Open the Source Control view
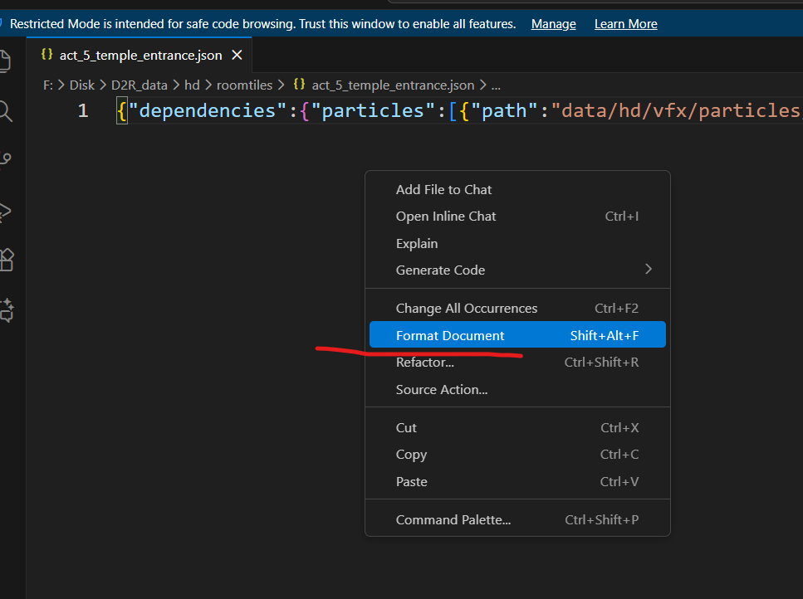 point(5,159)
